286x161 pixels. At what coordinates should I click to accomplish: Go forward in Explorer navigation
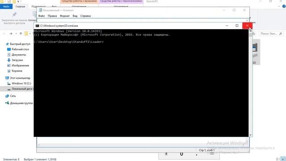pos(11,34)
